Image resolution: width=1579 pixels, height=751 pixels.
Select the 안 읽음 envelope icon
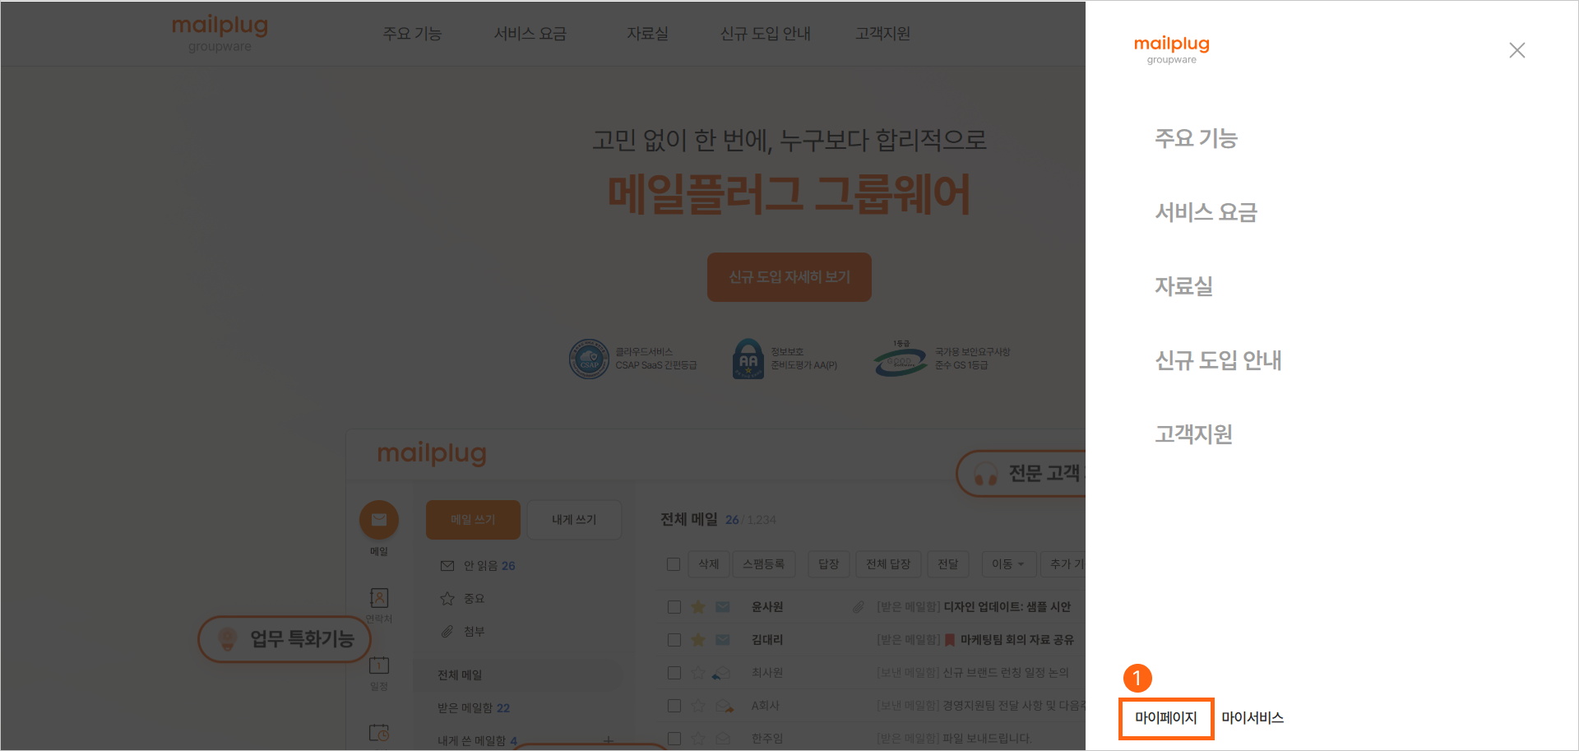point(447,566)
